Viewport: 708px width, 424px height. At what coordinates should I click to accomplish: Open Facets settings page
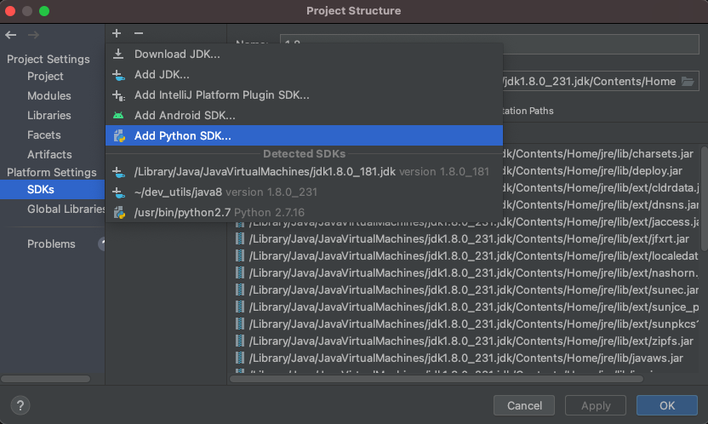[43, 135]
